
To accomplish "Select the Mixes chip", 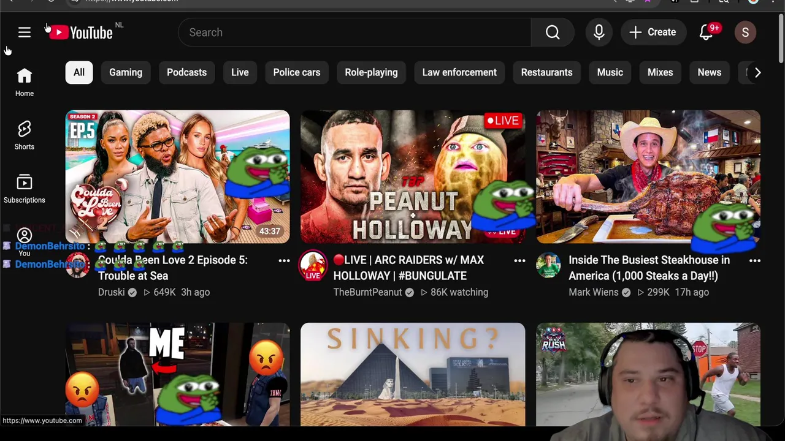I will (661, 72).
